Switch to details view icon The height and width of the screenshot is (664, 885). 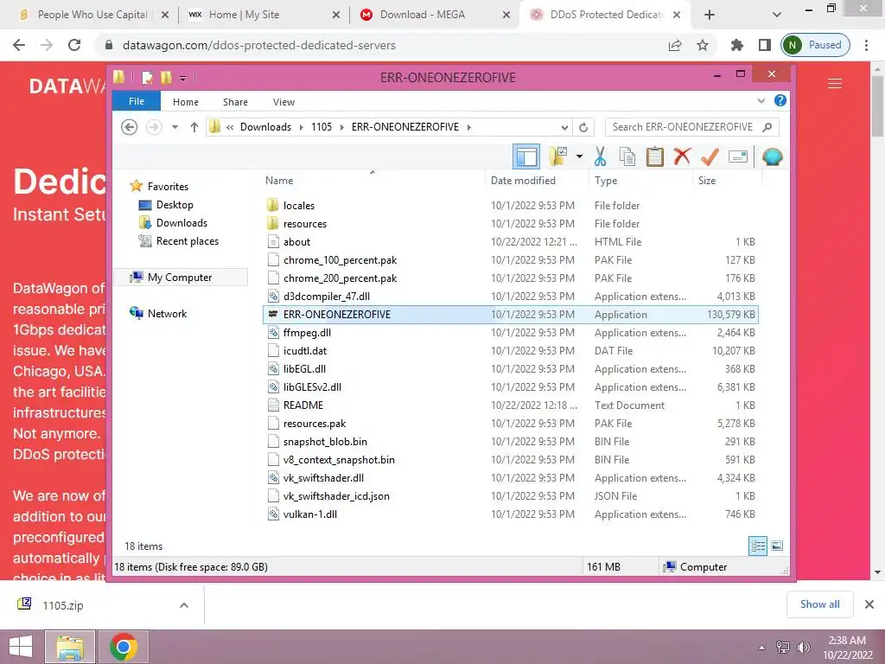(x=757, y=546)
